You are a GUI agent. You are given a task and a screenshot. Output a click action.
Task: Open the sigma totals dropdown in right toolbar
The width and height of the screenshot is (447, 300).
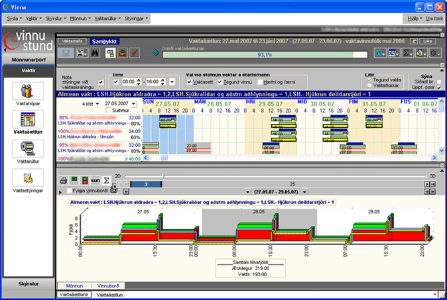click(x=407, y=53)
